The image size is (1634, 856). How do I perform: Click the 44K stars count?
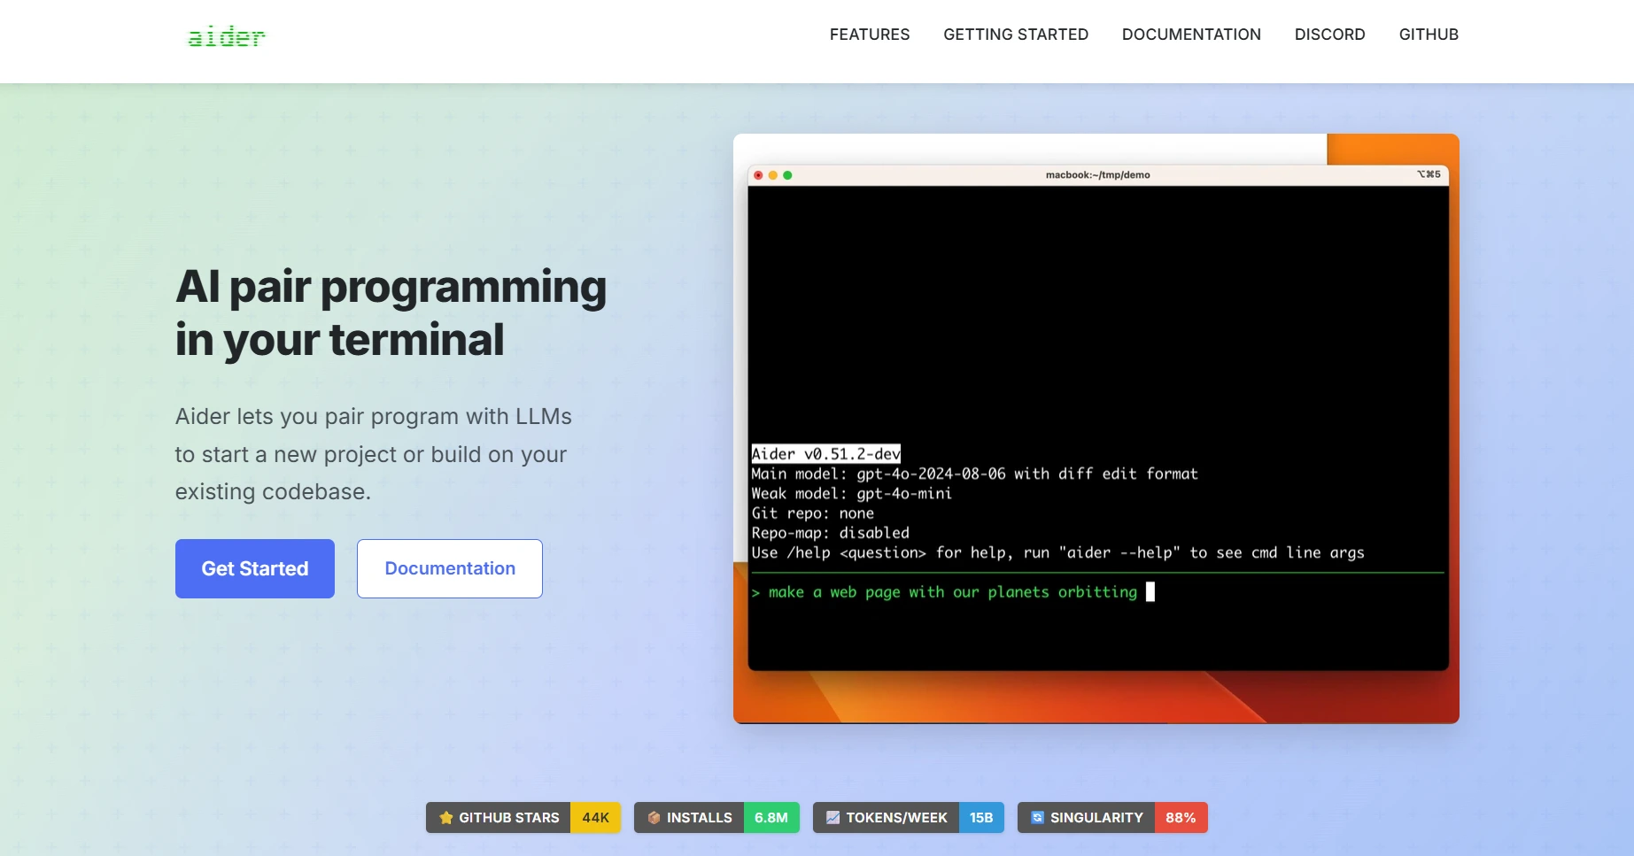(595, 818)
